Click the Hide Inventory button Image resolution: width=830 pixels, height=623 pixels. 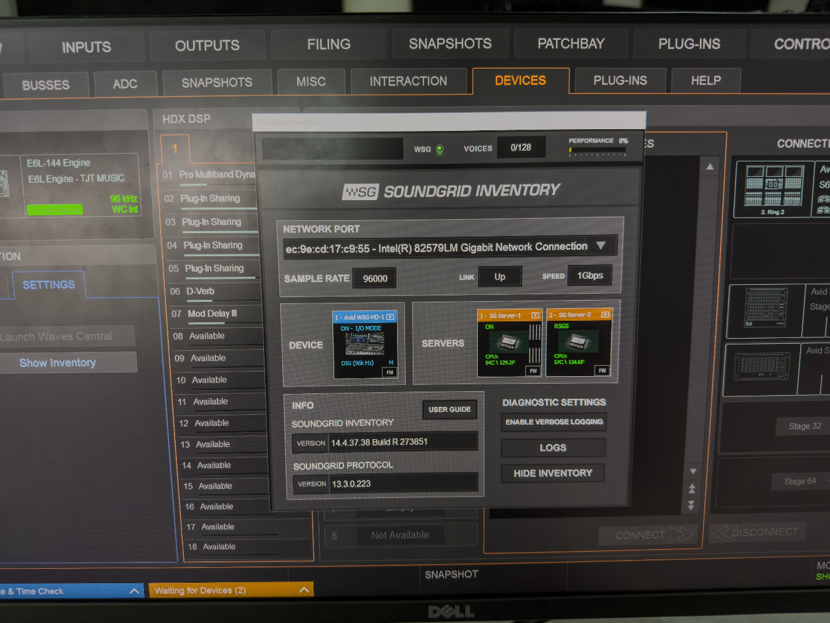pos(553,473)
